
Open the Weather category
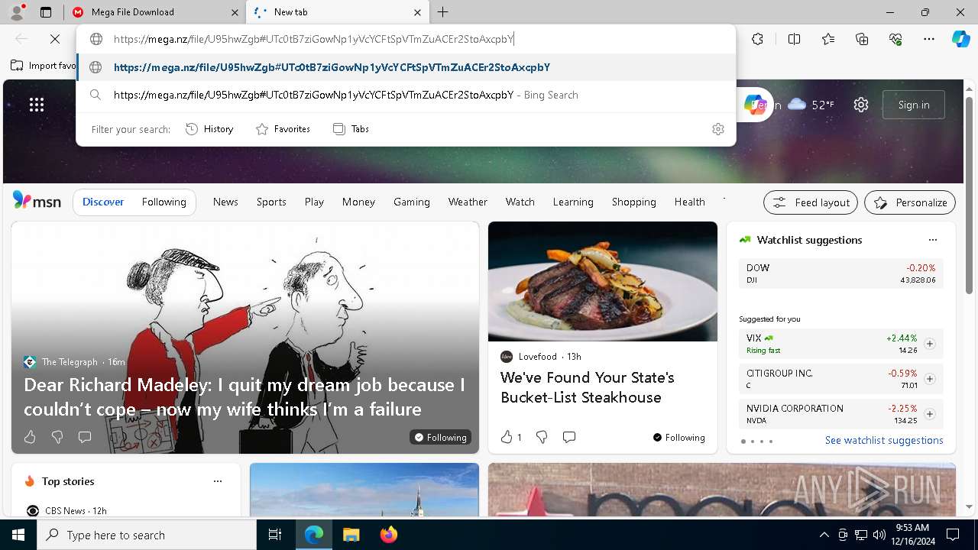(468, 202)
